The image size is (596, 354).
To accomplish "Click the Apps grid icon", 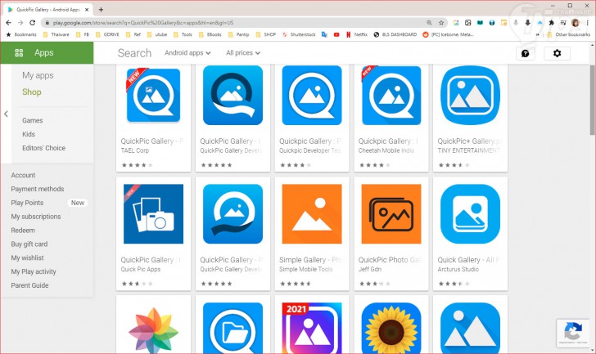I will point(19,53).
